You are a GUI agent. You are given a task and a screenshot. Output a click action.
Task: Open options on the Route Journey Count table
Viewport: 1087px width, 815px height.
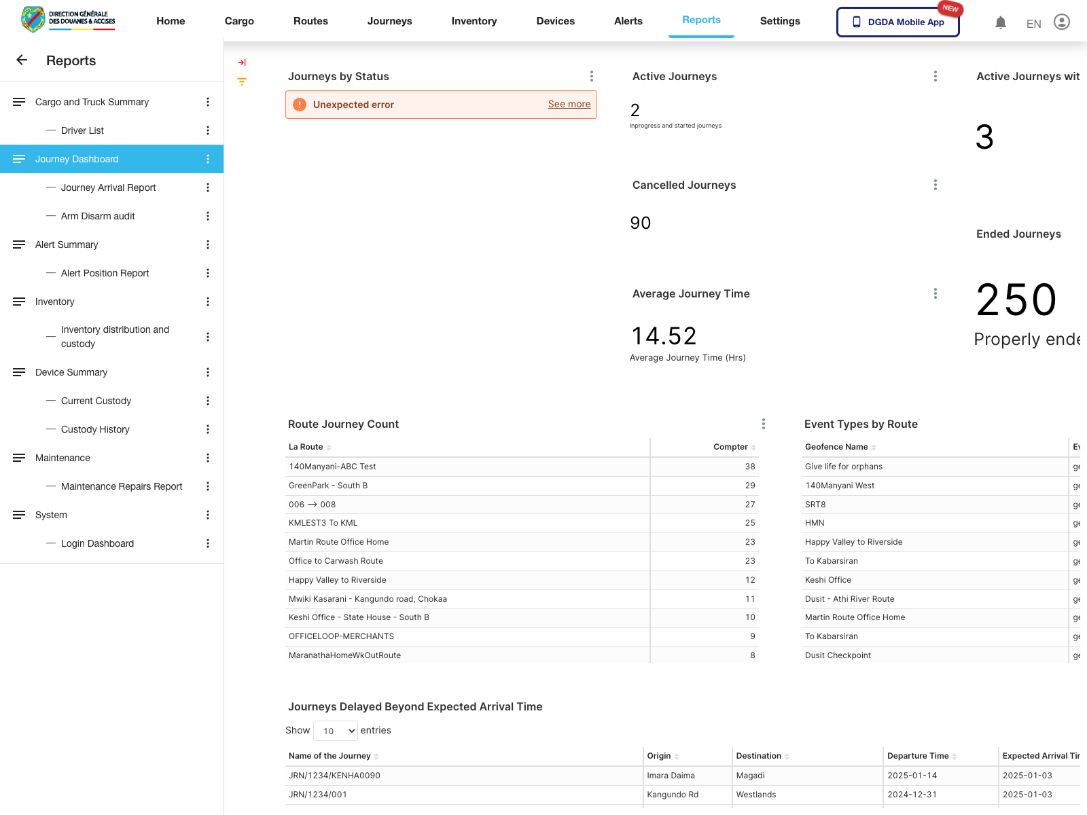764,424
